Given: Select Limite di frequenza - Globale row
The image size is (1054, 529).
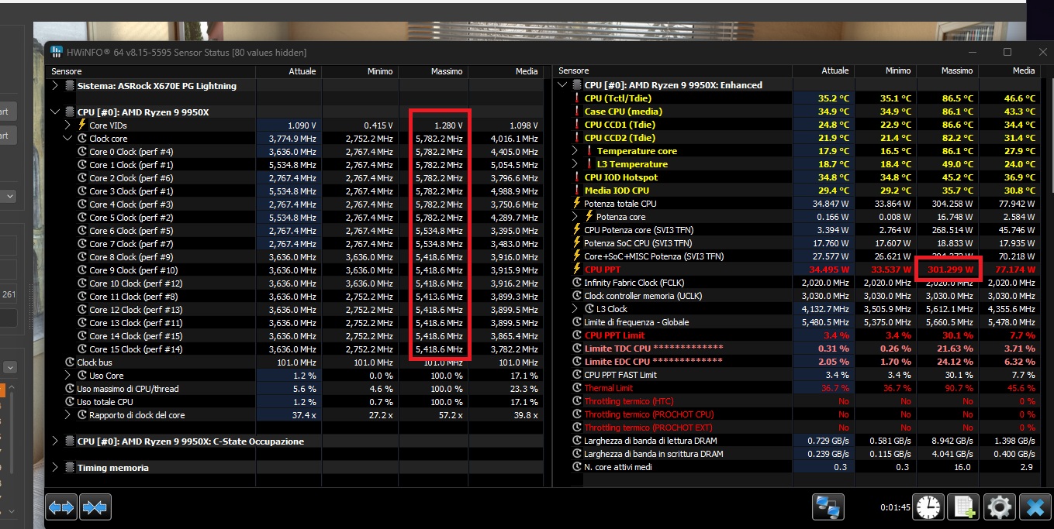Looking at the screenshot, I should [797, 322].
